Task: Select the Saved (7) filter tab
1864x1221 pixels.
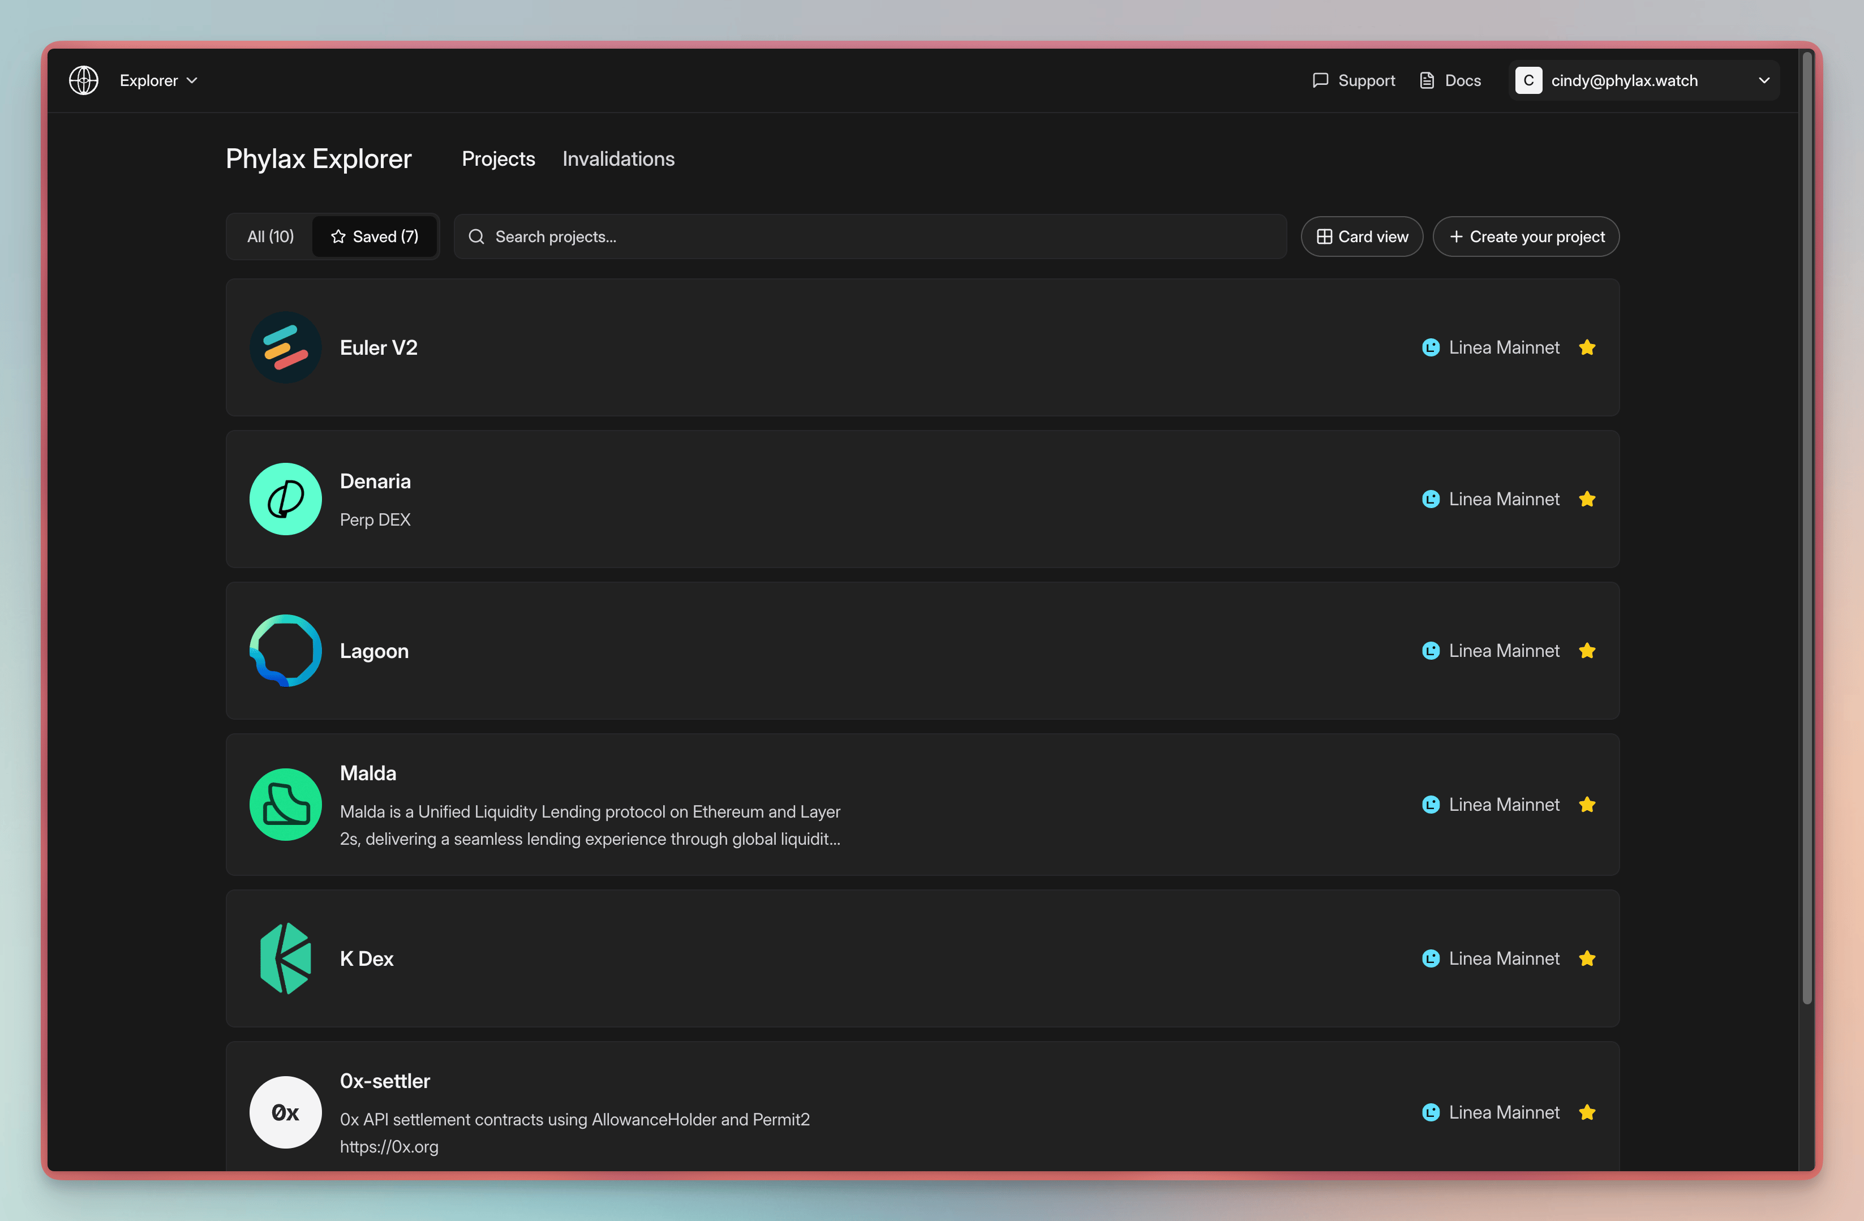Action: (375, 237)
